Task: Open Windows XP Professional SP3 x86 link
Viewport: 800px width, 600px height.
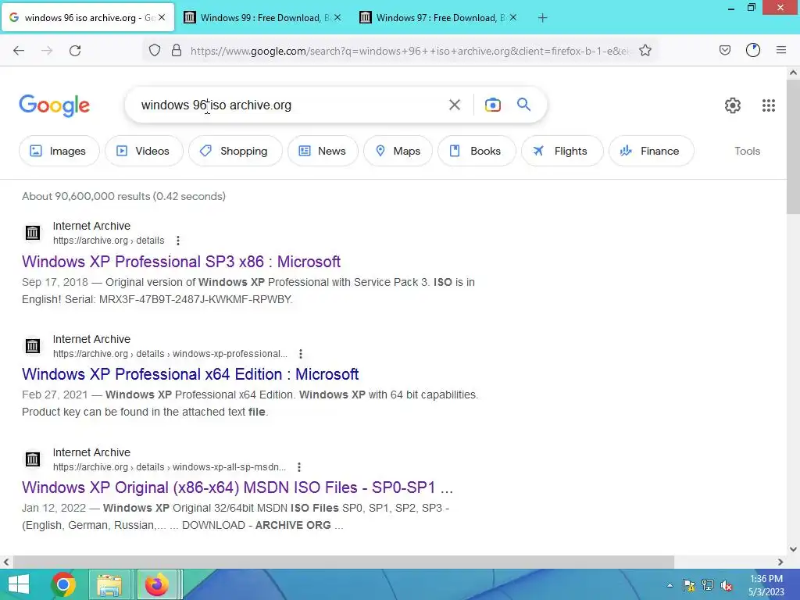Action: [181, 262]
